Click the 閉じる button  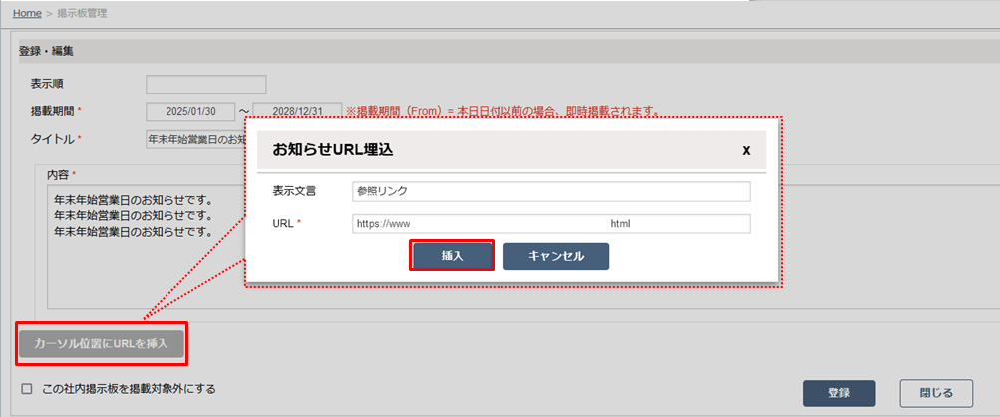click(x=935, y=393)
